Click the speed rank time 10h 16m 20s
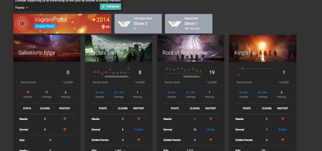Image resolution: width=322 pixels, height=151 pixels. tap(192, 28)
